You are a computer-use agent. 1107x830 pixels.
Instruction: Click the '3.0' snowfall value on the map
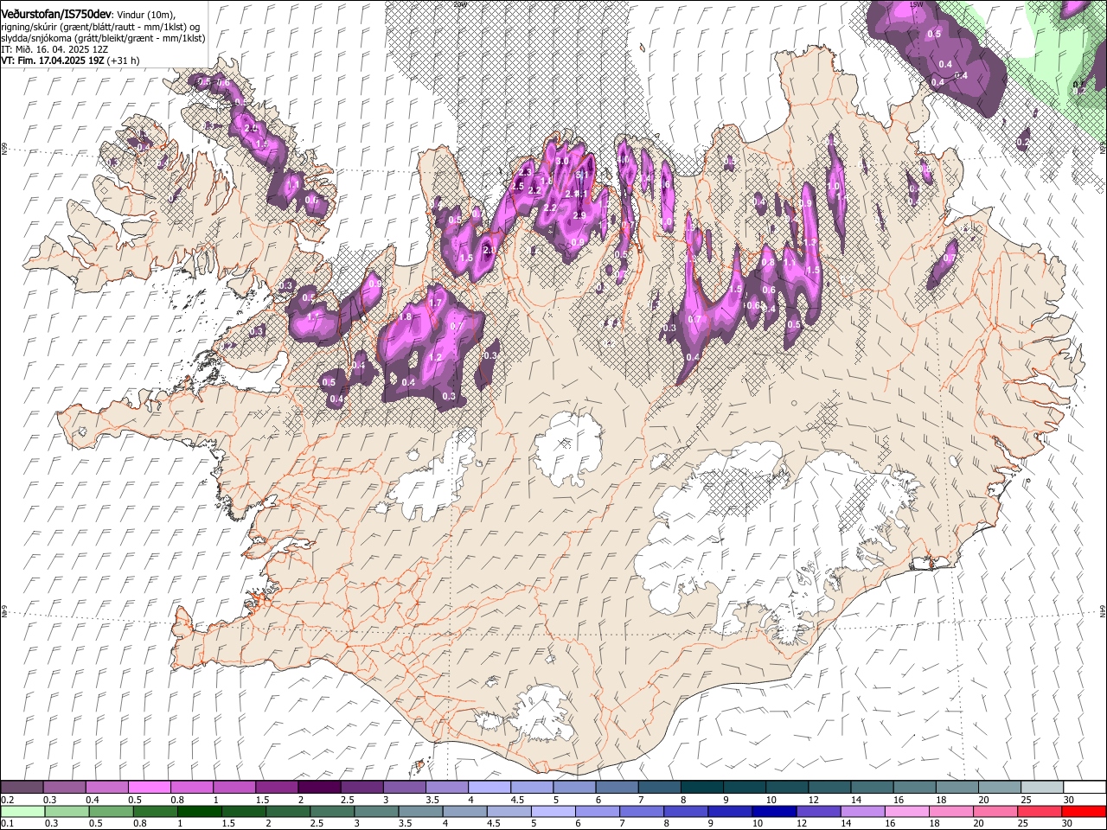pyautogui.click(x=561, y=161)
